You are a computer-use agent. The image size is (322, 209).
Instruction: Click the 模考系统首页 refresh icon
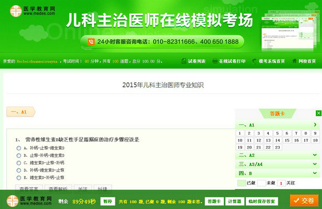pos(254,61)
